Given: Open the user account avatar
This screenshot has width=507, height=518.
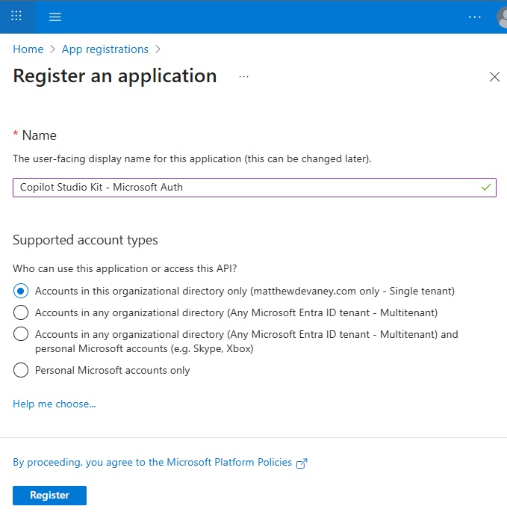Looking at the screenshot, I should 502,16.
